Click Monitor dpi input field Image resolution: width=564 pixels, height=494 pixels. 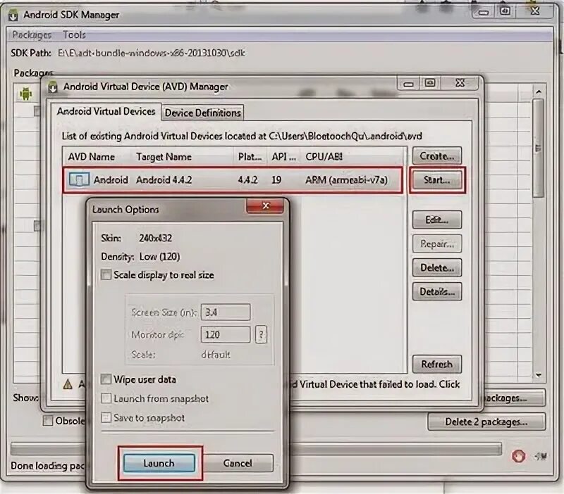[x=225, y=334]
